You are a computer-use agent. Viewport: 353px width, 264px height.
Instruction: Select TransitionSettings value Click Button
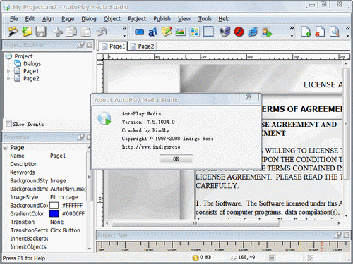point(65,230)
